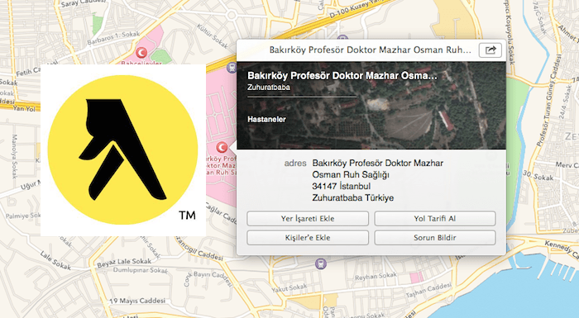Click the 30. Sokak street label
This screenshot has height=318, width=579.
pyautogui.click(x=538, y=176)
